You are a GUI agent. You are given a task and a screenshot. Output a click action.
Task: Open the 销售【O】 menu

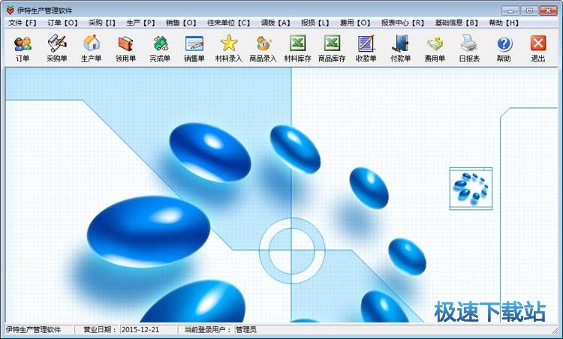point(181,23)
